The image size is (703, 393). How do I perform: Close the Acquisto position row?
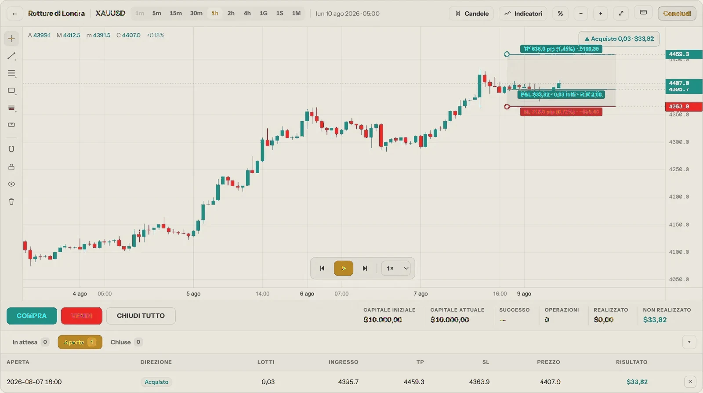pos(690,382)
